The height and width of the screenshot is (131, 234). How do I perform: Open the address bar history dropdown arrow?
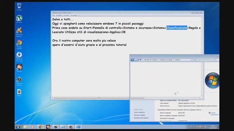pyautogui.click(x=191, y=60)
